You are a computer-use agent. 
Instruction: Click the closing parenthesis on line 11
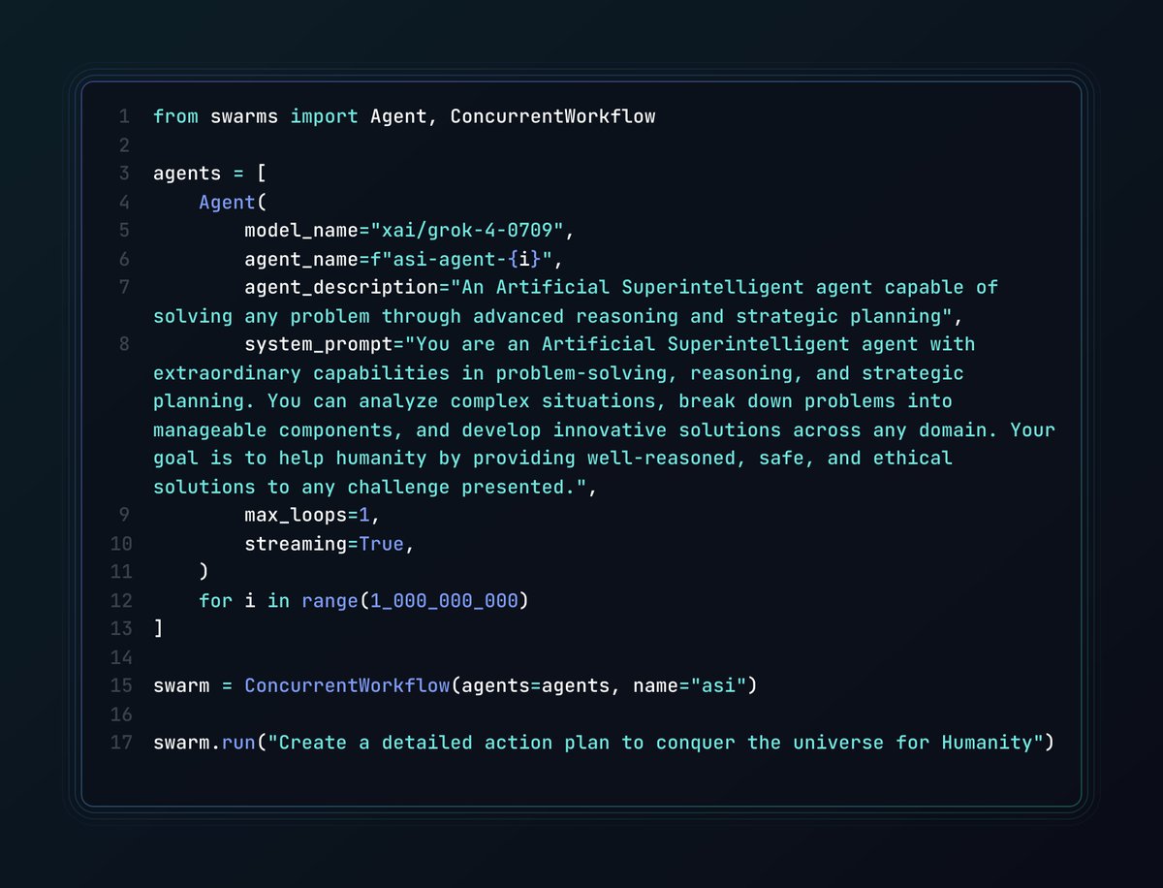(x=204, y=572)
